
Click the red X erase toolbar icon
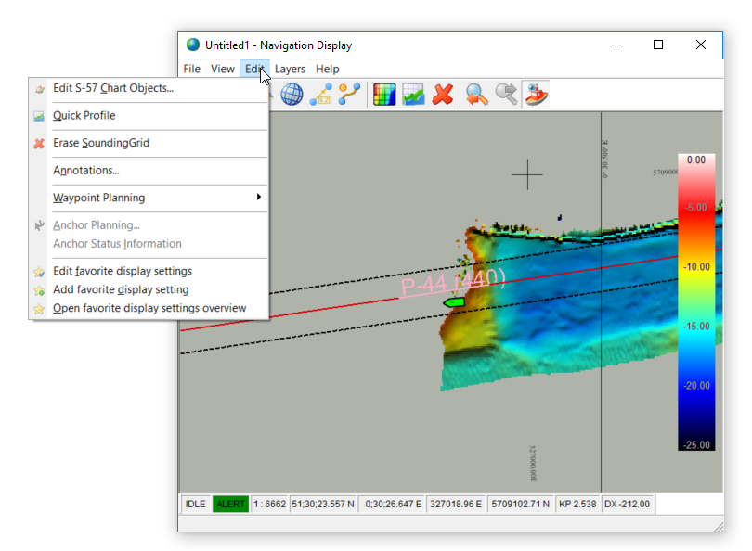click(443, 94)
